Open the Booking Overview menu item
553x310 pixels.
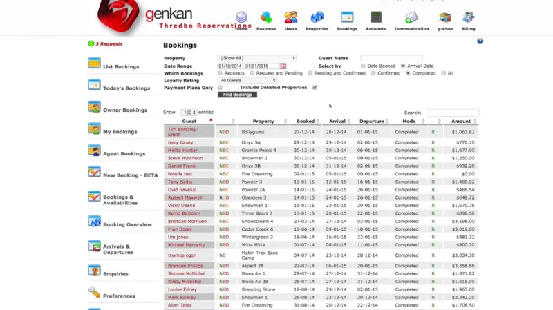click(x=127, y=225)
